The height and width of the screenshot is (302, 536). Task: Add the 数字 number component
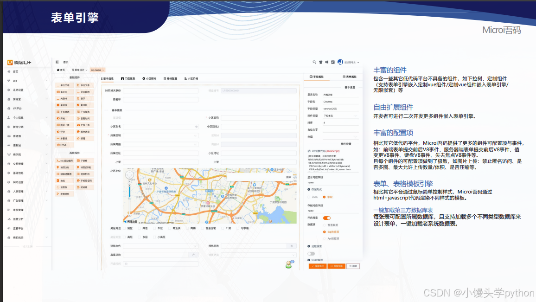[x=85, y=98]
